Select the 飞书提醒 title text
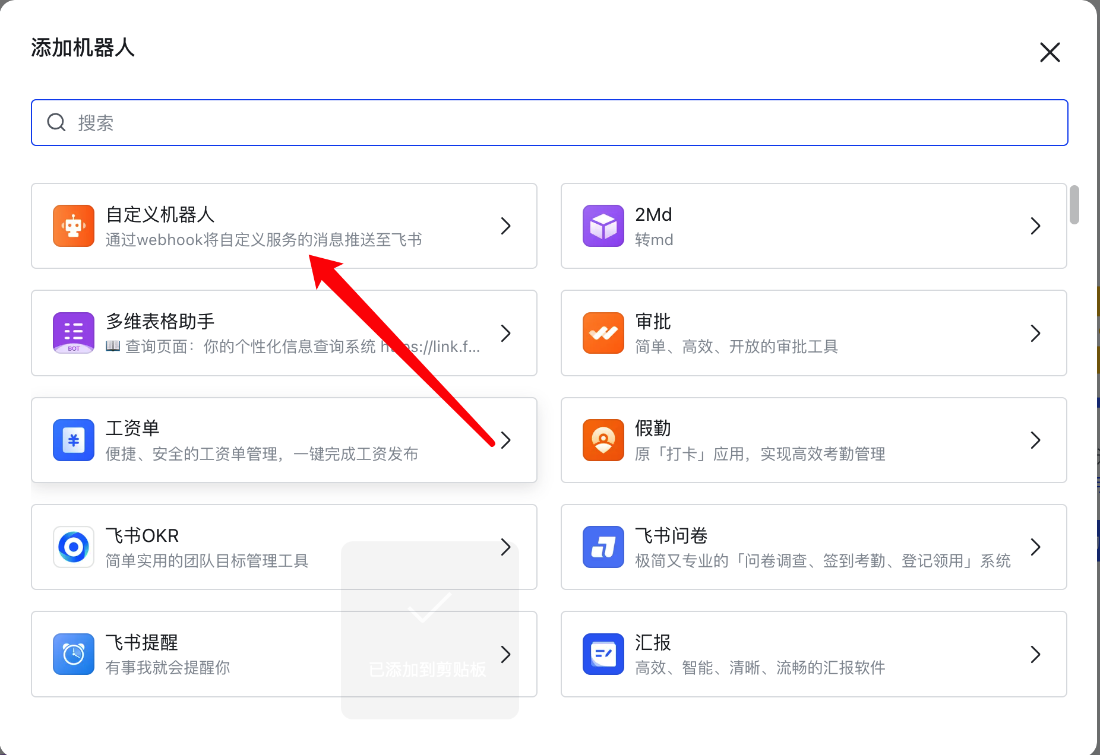This screenshot has height=755, width=1100. pyautogui.click(x=142, y=642)
